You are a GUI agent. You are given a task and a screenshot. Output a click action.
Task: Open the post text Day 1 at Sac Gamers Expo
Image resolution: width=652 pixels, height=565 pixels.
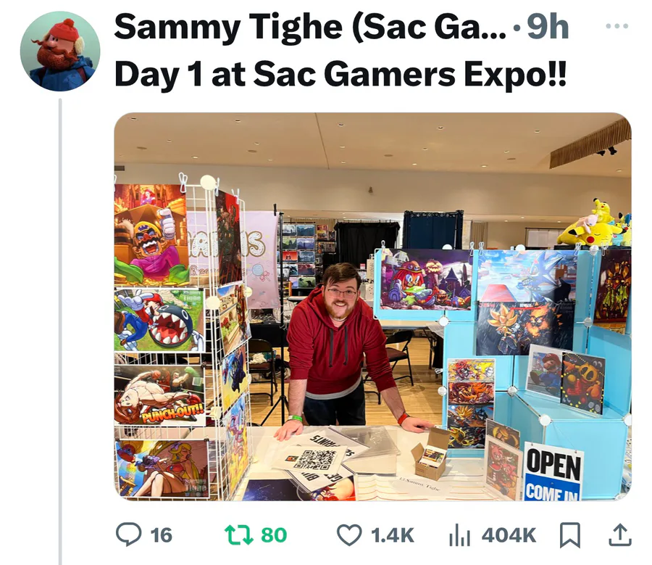340,74
